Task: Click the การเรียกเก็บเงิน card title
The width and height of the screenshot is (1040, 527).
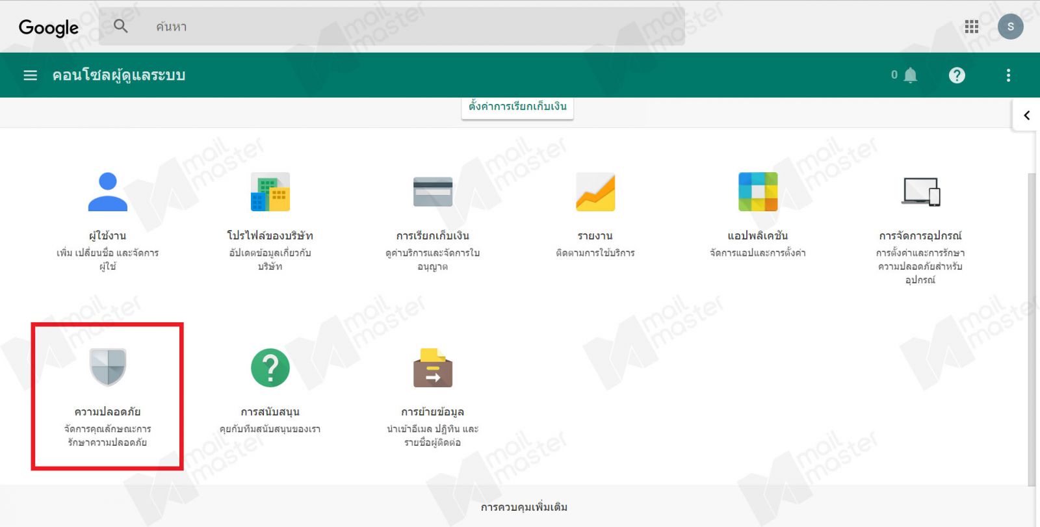Action: (x=433, y=236)
